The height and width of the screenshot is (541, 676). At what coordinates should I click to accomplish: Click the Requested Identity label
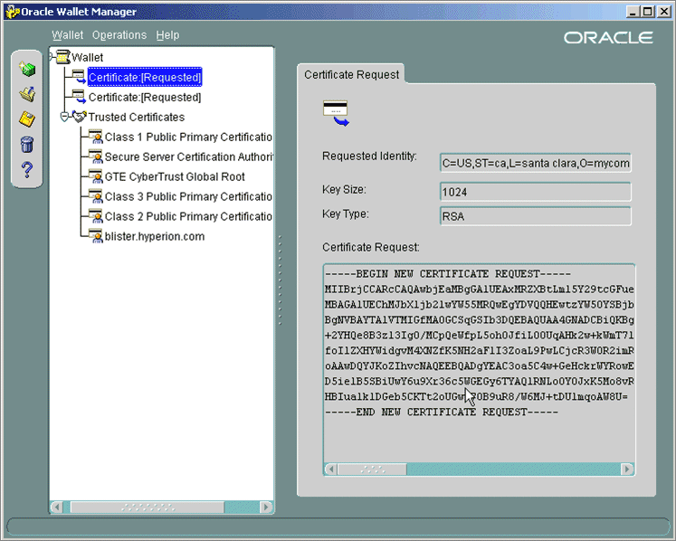pos(369,156)
